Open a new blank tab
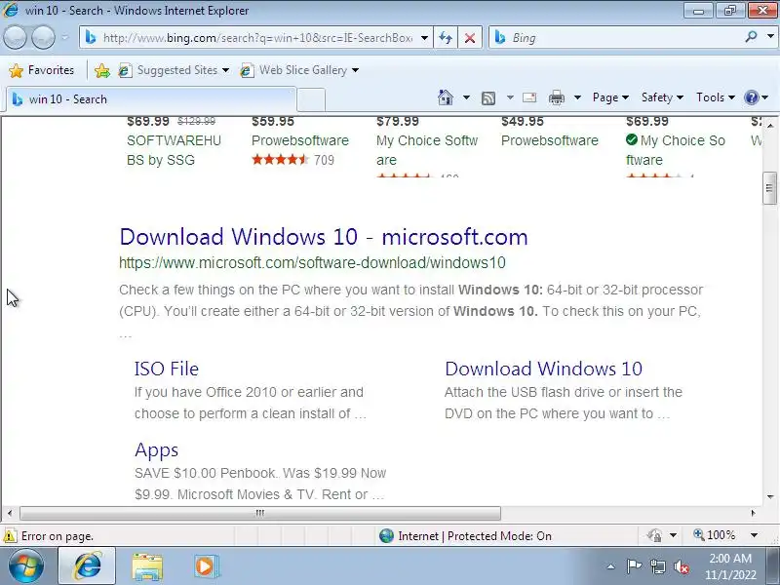Viewport: 780px width, 585px height. (x=311, y=100)
